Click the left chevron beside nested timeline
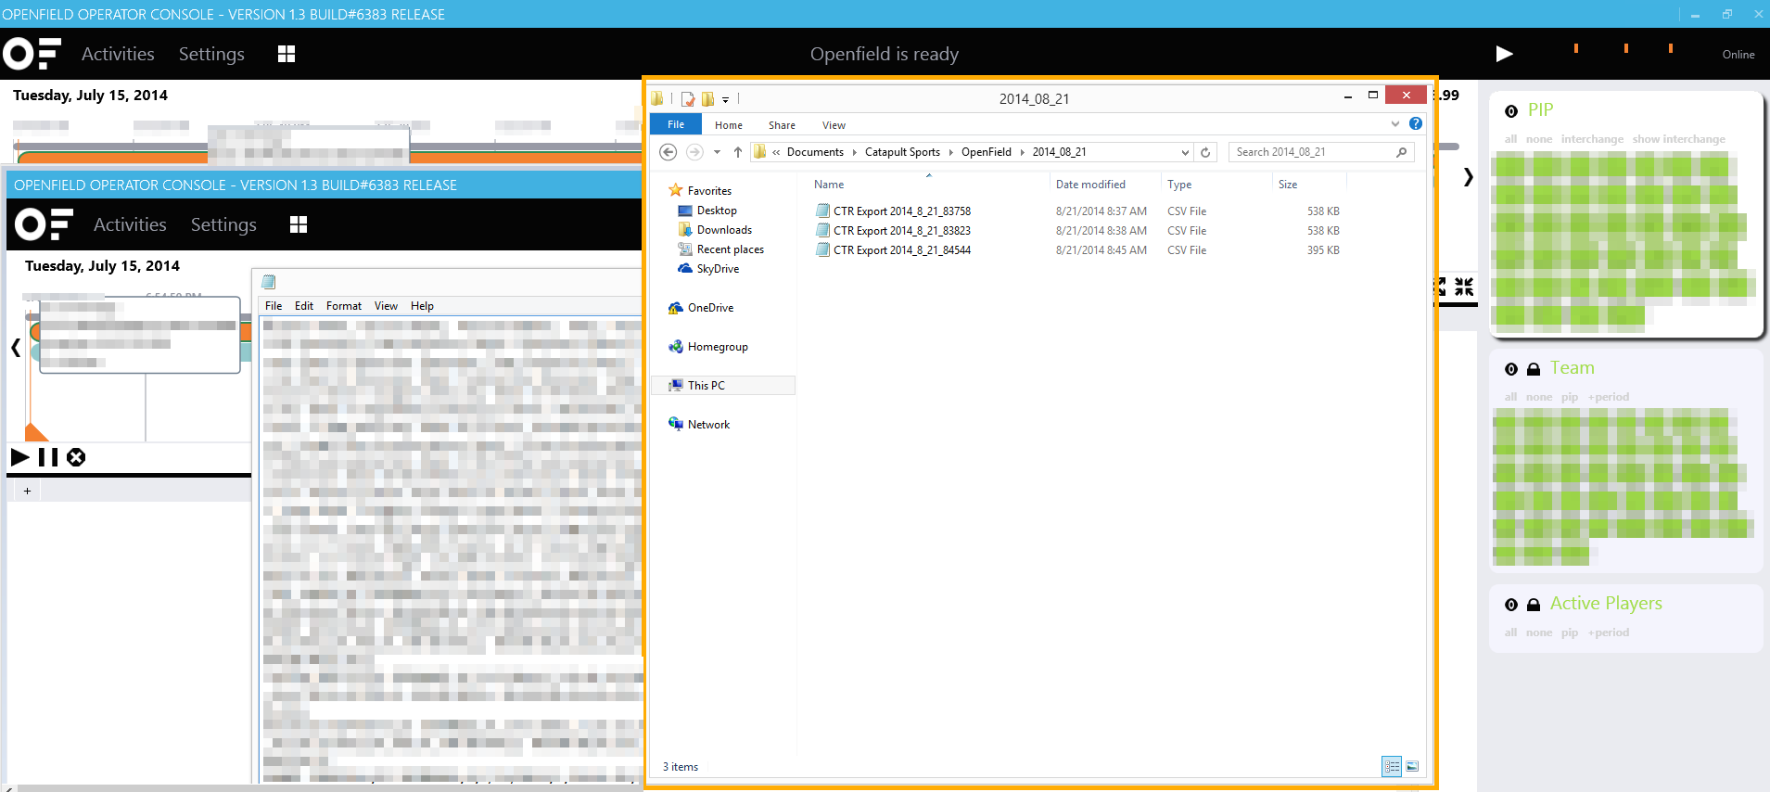The height and width of the screenshot is (792, 1770). click(16, 348)
